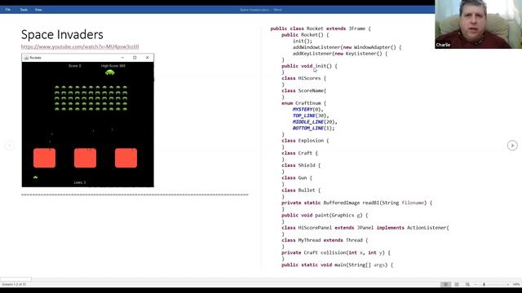The width and height of the screenshot is (522, 293).
Task: Click the zoom out minus button
Action: tap(476, 284)
